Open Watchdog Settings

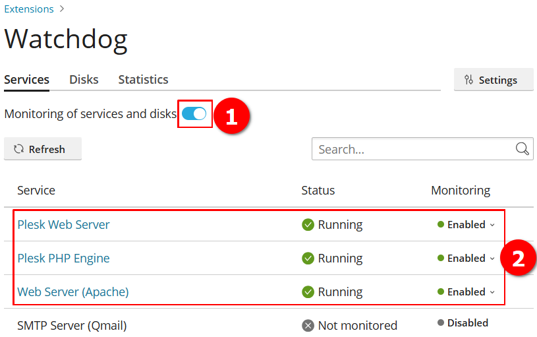pyautogui.click(x=494, y=80)
